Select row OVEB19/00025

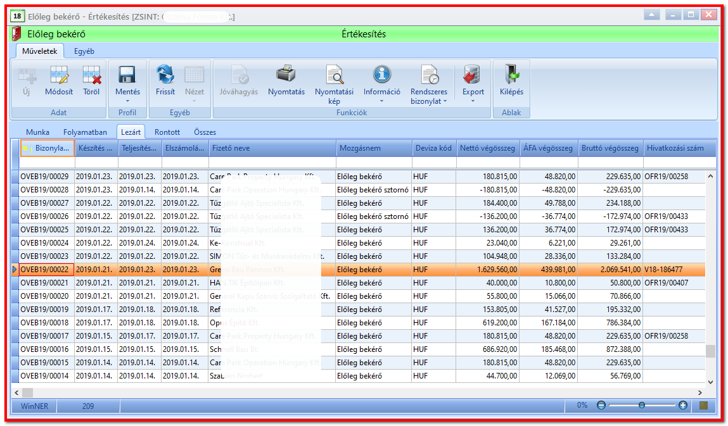[x=362, y=230]
